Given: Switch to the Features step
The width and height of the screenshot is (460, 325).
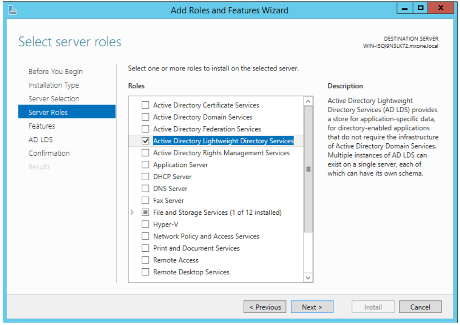Looking at the screenshot, I should coord(42,126).
